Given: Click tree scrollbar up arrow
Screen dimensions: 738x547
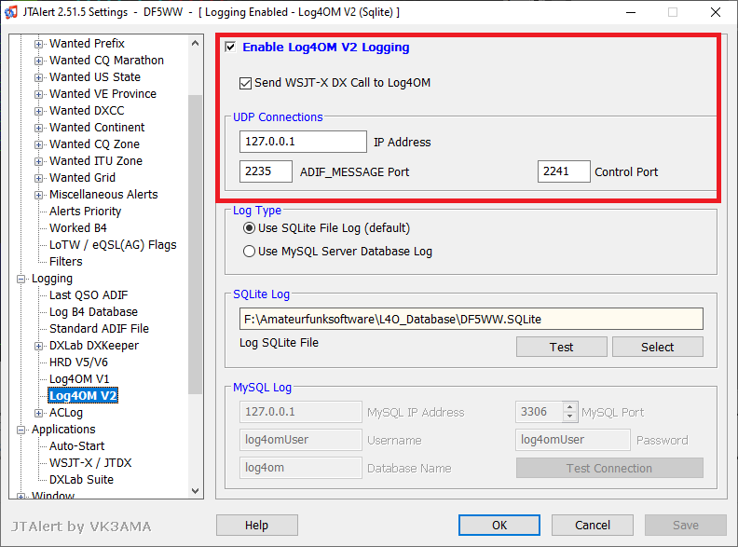Looking at the screenshot, I should click(x=196, y=43).
